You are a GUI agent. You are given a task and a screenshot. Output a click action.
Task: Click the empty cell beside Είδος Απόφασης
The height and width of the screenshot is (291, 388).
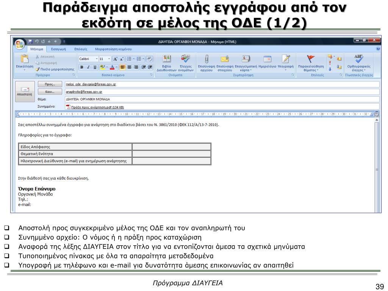click(172, 147)
